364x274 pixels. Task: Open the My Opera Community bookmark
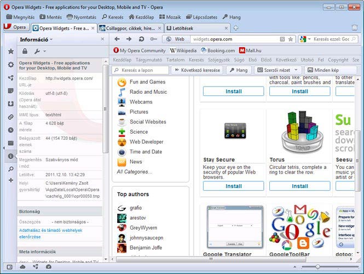(140, 50)
